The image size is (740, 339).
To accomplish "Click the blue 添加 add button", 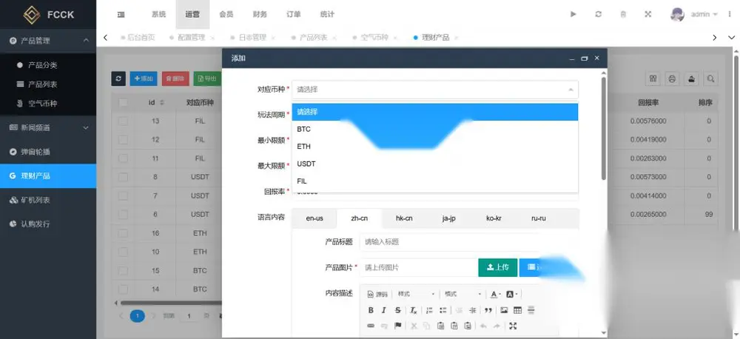I will (144, 78).
